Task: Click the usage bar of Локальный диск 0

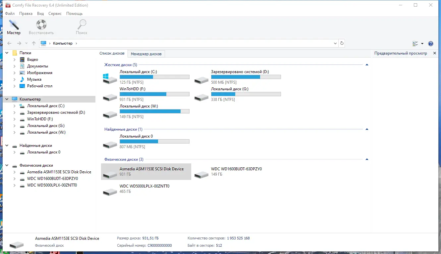Action: (154, 141)
